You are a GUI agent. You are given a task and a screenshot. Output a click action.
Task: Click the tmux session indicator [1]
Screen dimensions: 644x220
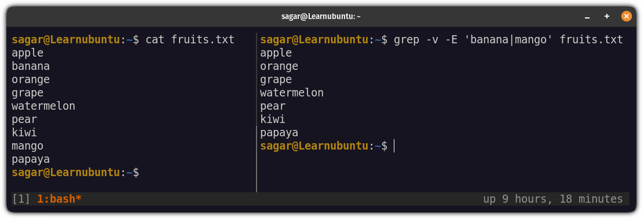pyautogui.click(x=21, y=199)
